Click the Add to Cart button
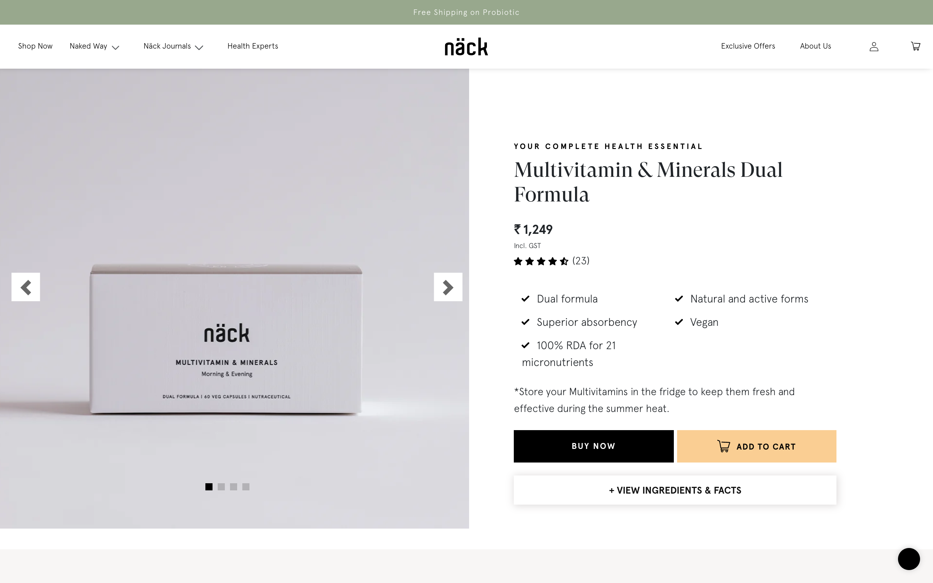 pyautogui.click(x=756, y=446)
